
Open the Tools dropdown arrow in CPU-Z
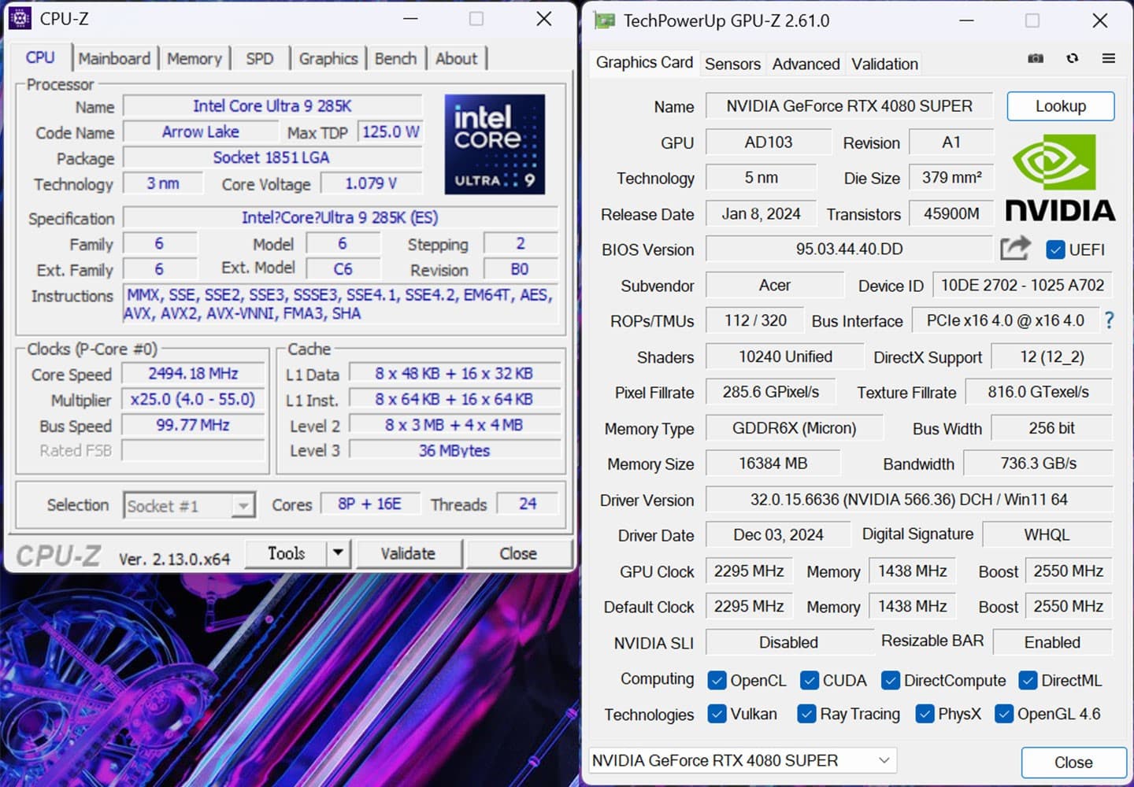(338, 552)
